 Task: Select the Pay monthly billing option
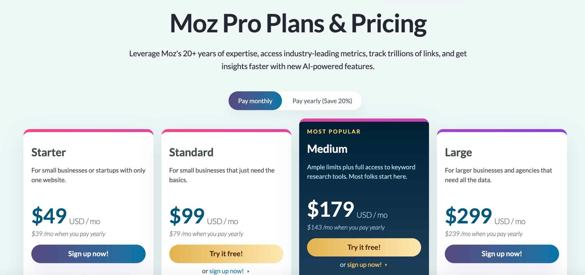coord(255,101)
